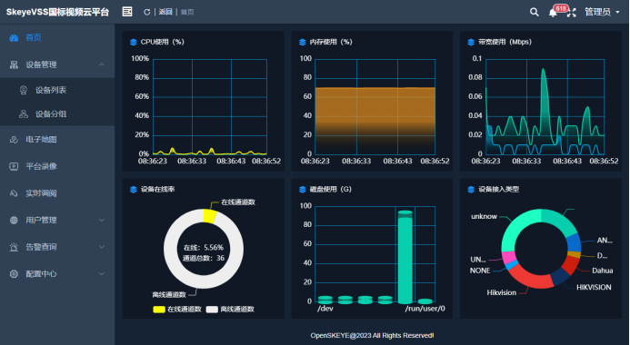Toggle the sidebar collapse menu icon
630x345 pixels.
click(x=127, y=12)
